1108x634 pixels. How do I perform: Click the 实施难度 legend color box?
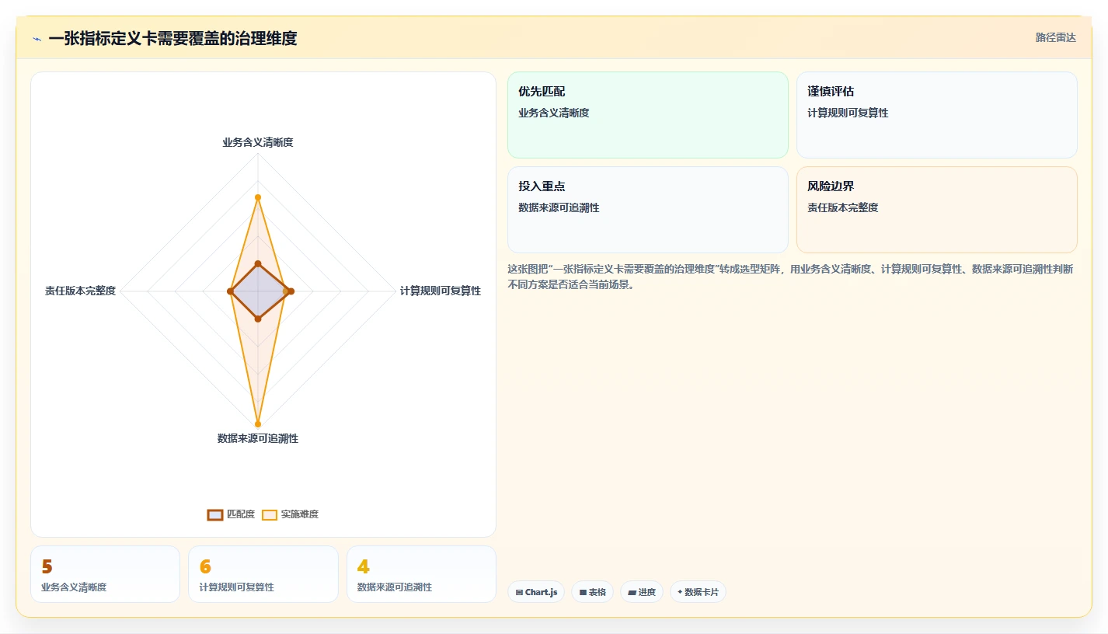(270, 514)
